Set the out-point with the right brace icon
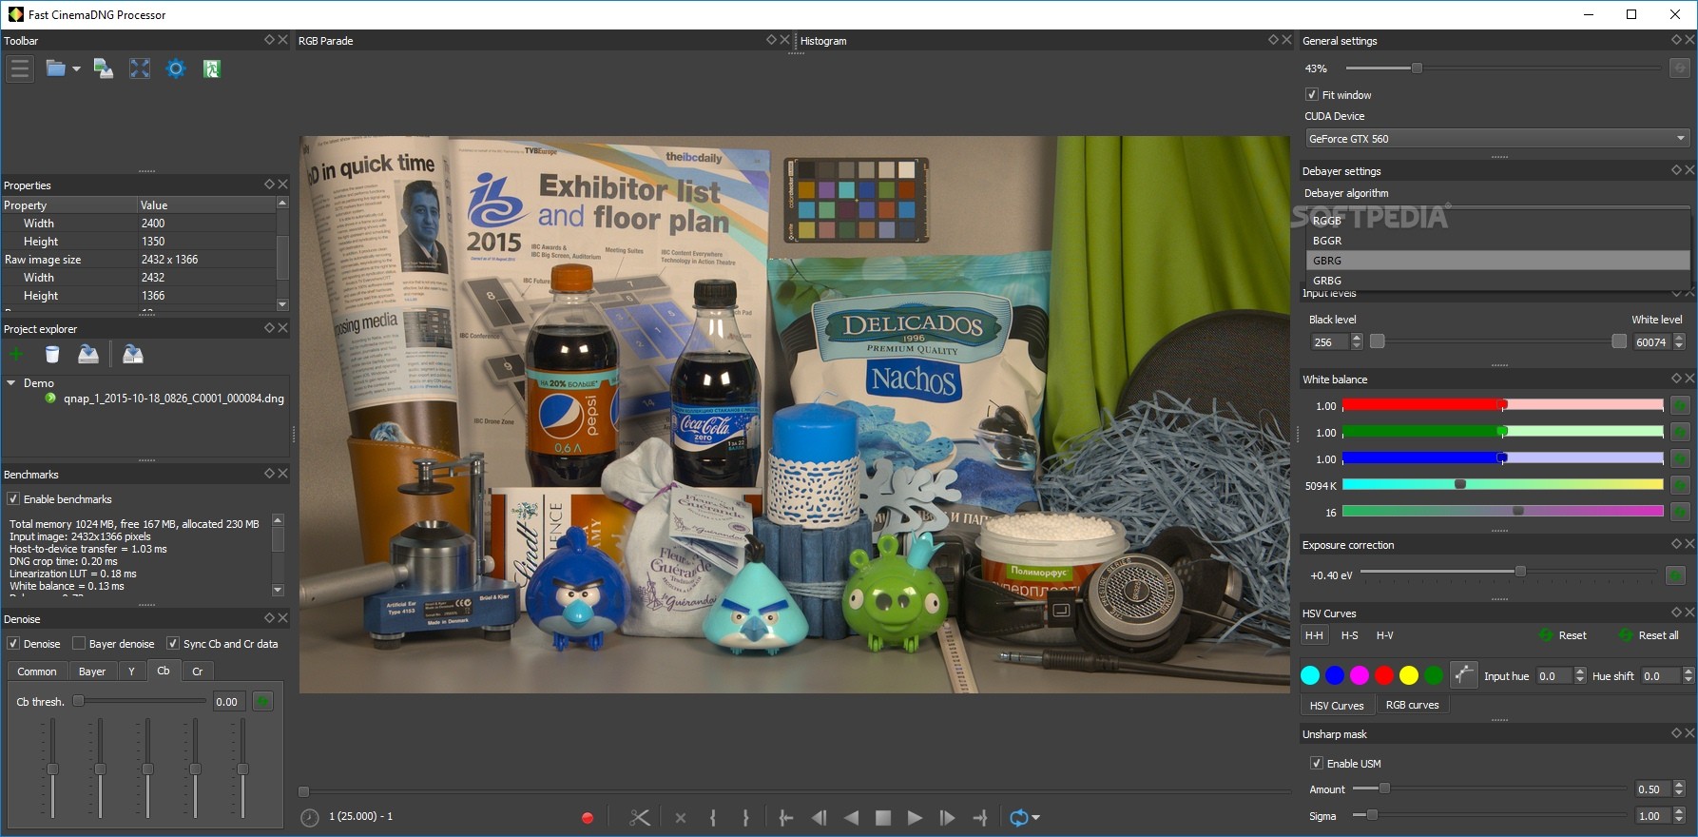Viewport: 1698px width, 837px height. [745, 818]
